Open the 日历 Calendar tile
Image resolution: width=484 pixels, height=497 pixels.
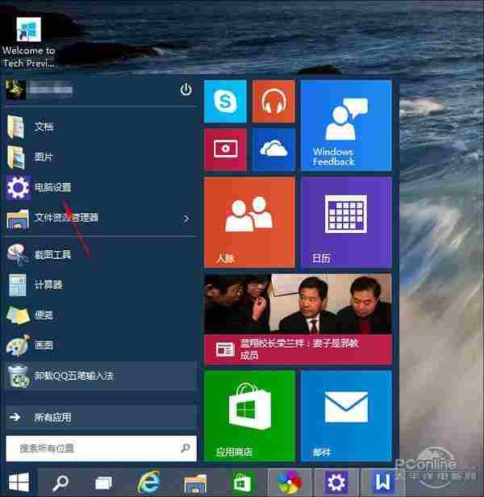[345, 222]
